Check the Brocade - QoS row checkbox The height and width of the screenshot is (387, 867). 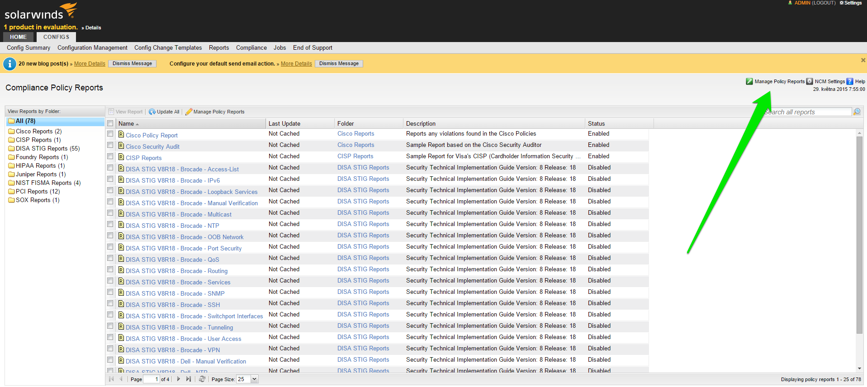[x=110, y=258]
